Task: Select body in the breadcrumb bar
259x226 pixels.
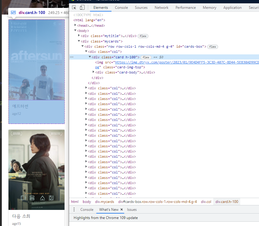Action: click(87, 202)
